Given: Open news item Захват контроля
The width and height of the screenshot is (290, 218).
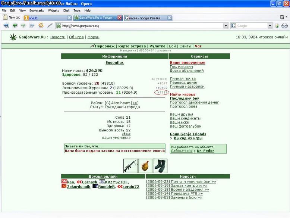Looking at the screenshot, I should [x=177, y=186].
